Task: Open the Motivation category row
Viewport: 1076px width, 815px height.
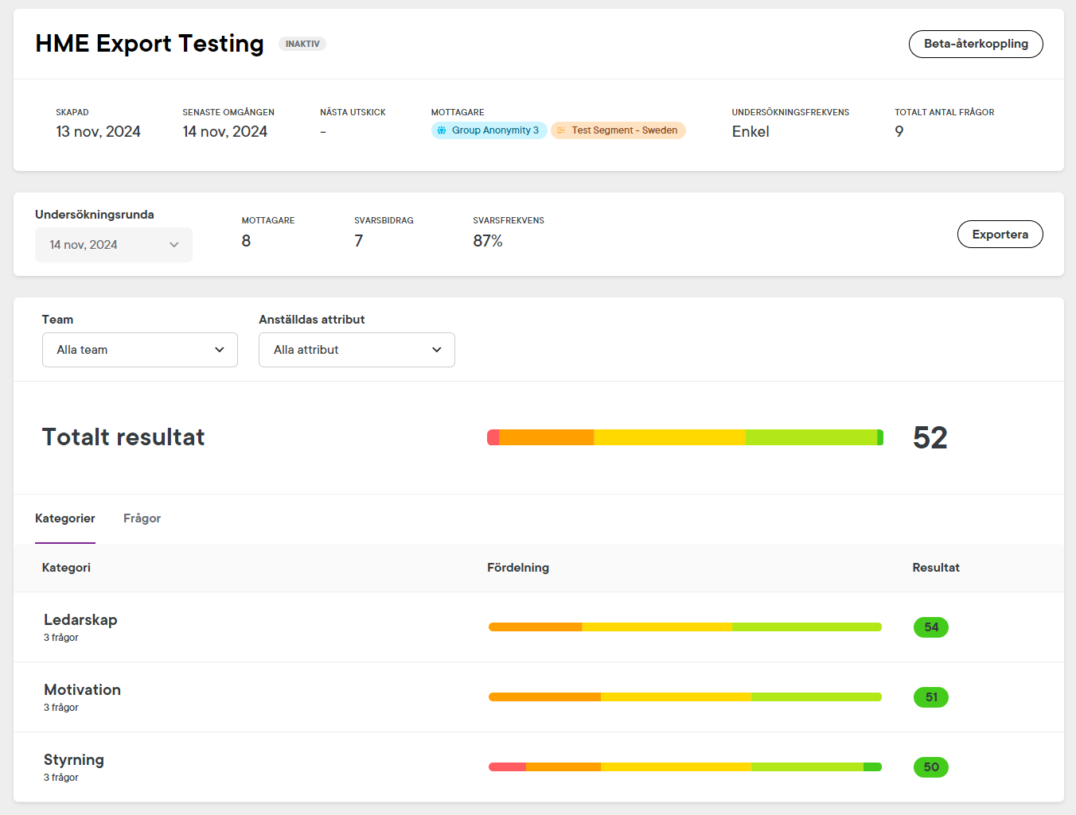Action: click(82, 690)
